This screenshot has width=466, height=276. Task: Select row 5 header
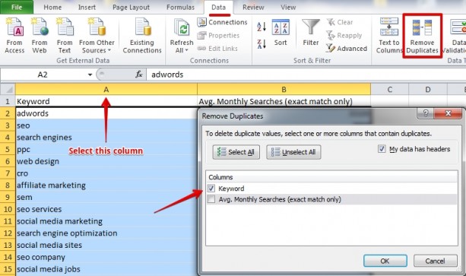point(8,149)
